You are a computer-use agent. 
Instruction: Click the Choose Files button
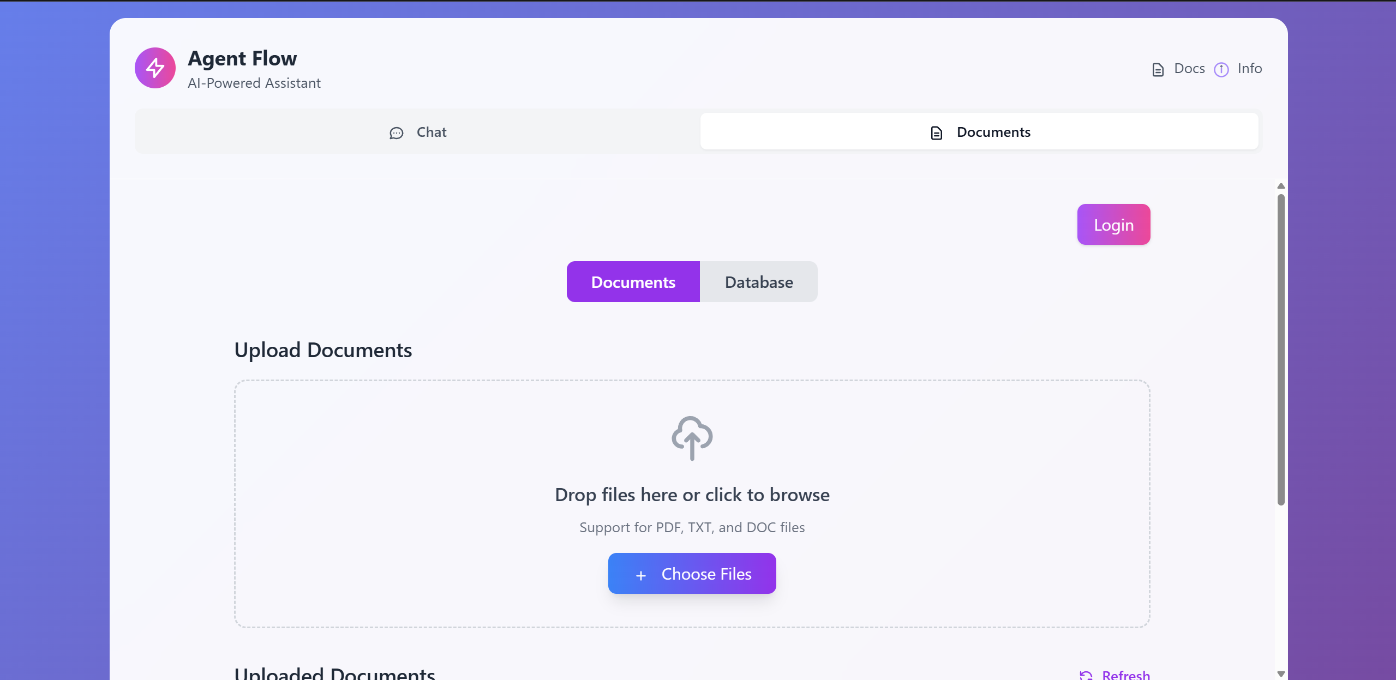tap(692, 574)
